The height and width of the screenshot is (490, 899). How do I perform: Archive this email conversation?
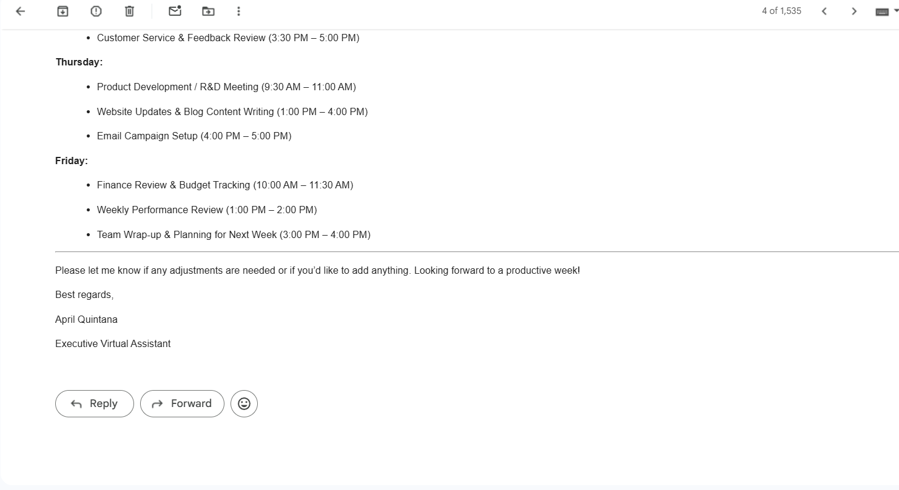click(62, 11)
